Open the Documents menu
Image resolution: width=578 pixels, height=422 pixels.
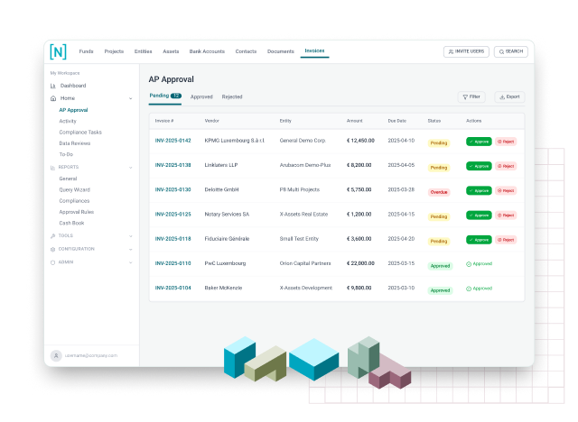(281, 51)
